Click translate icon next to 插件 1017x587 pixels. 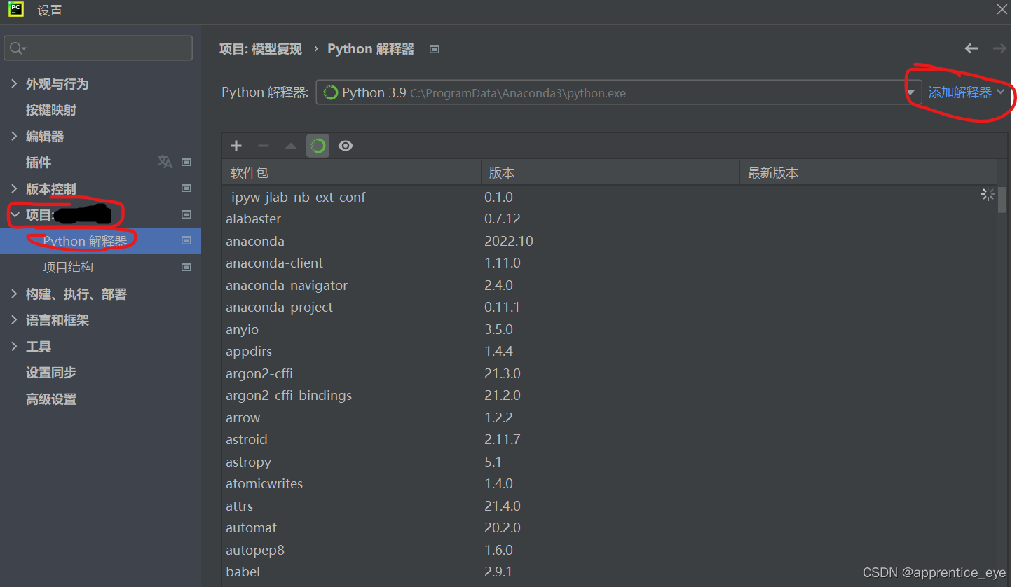[x=165, y=162]
